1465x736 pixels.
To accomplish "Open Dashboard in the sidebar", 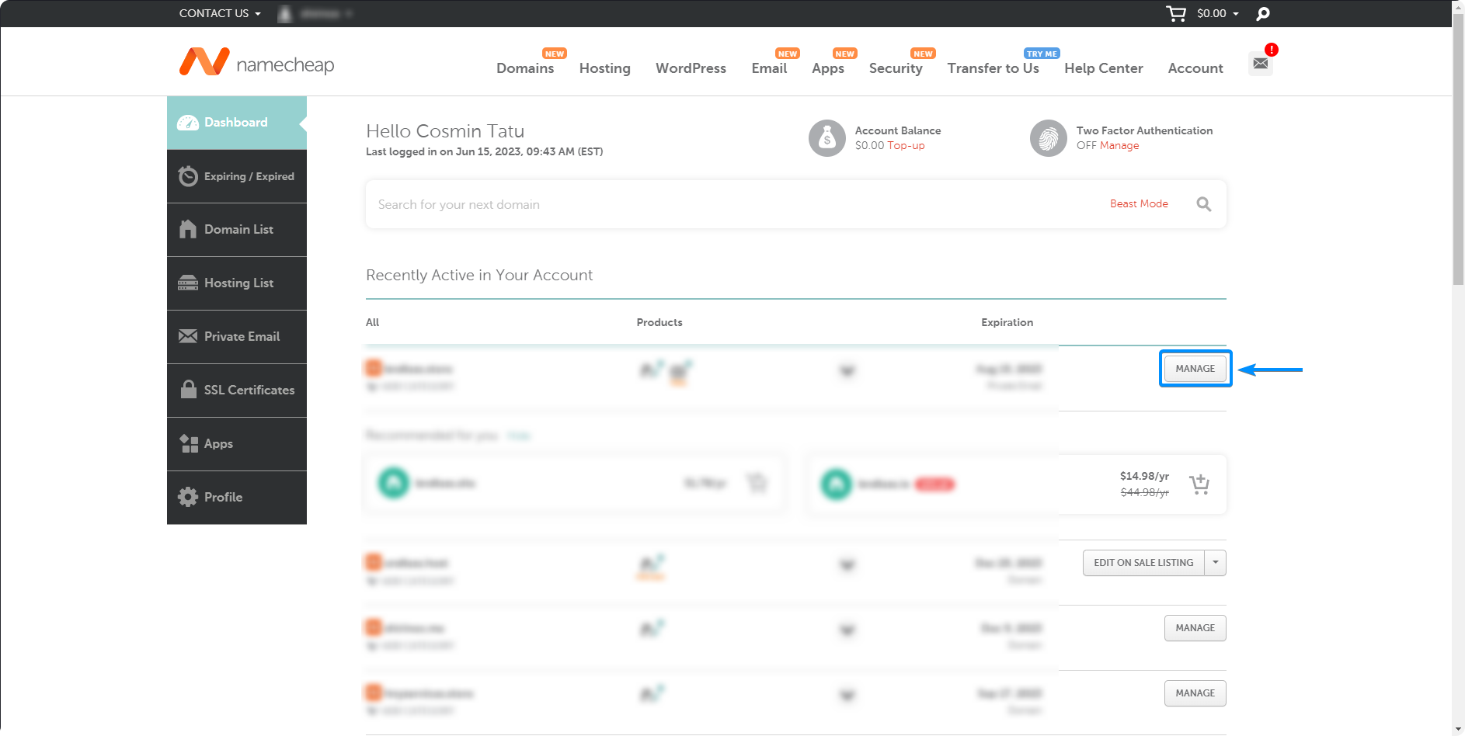I will click(237, 123).
